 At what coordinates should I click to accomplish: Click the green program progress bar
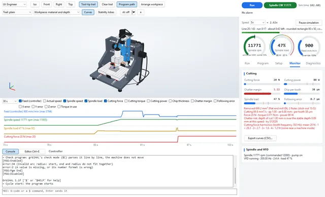tap(282, 32)
